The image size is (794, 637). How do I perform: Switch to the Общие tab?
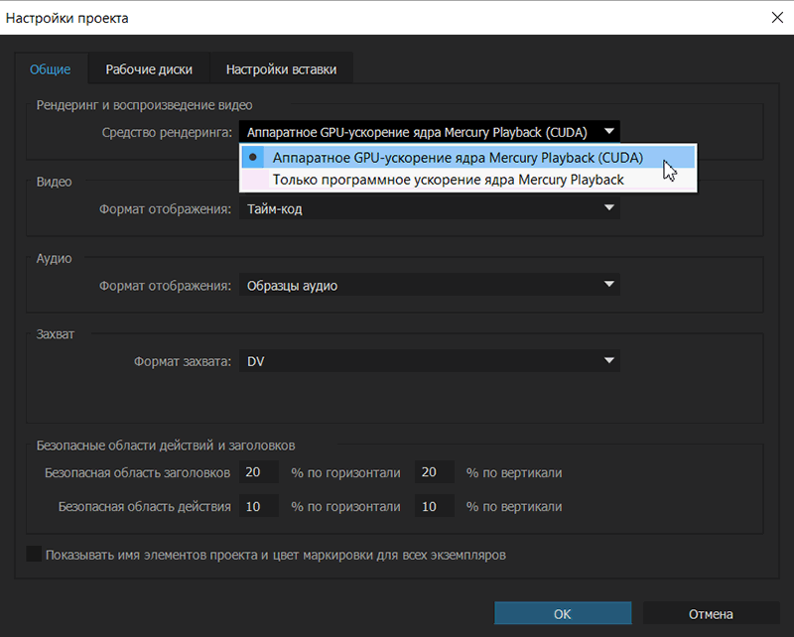(x=51, y=68)
